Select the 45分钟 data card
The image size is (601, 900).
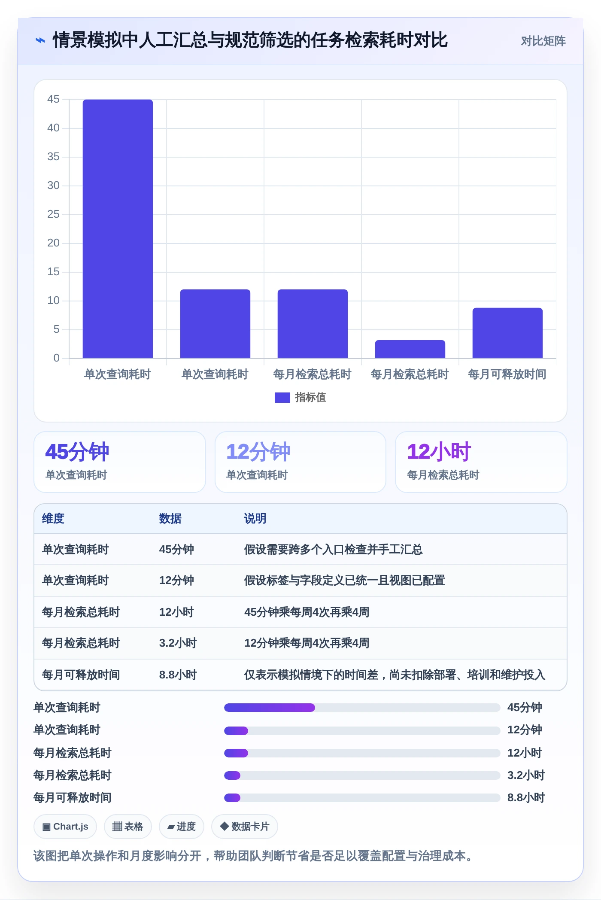pos(120,462)
